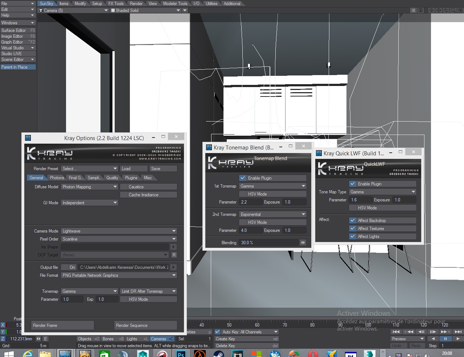Screen dimensions: 464x357
Task: Switch to the Photons tab in Kray Options
Action: [x=57, y=178]
